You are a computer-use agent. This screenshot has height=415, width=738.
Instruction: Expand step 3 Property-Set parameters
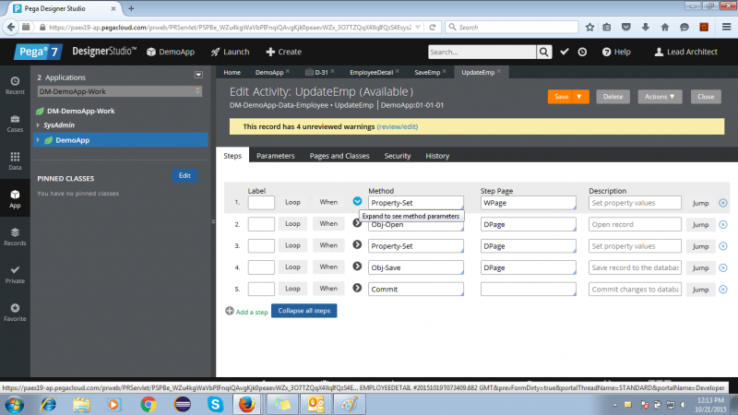point(357,244)
